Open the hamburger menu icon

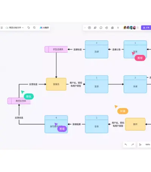pos(2,27)
